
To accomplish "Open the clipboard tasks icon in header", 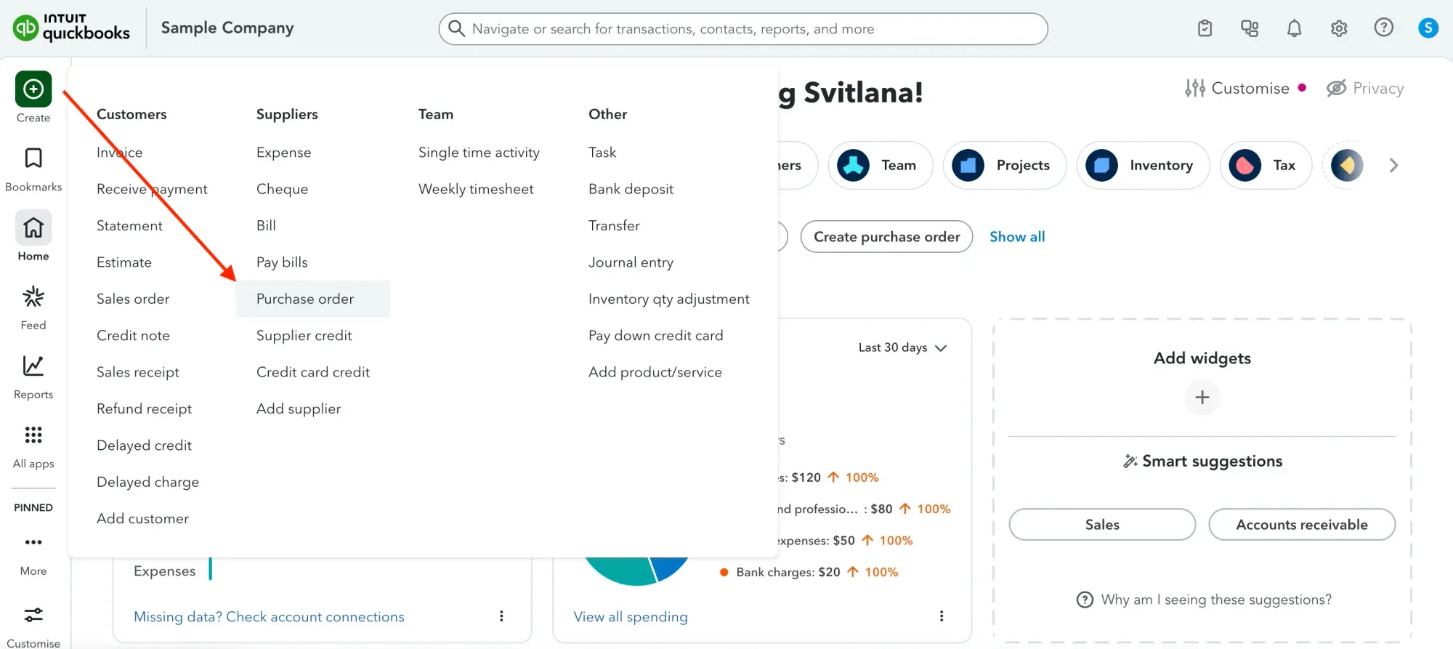I will [1205, 28].
